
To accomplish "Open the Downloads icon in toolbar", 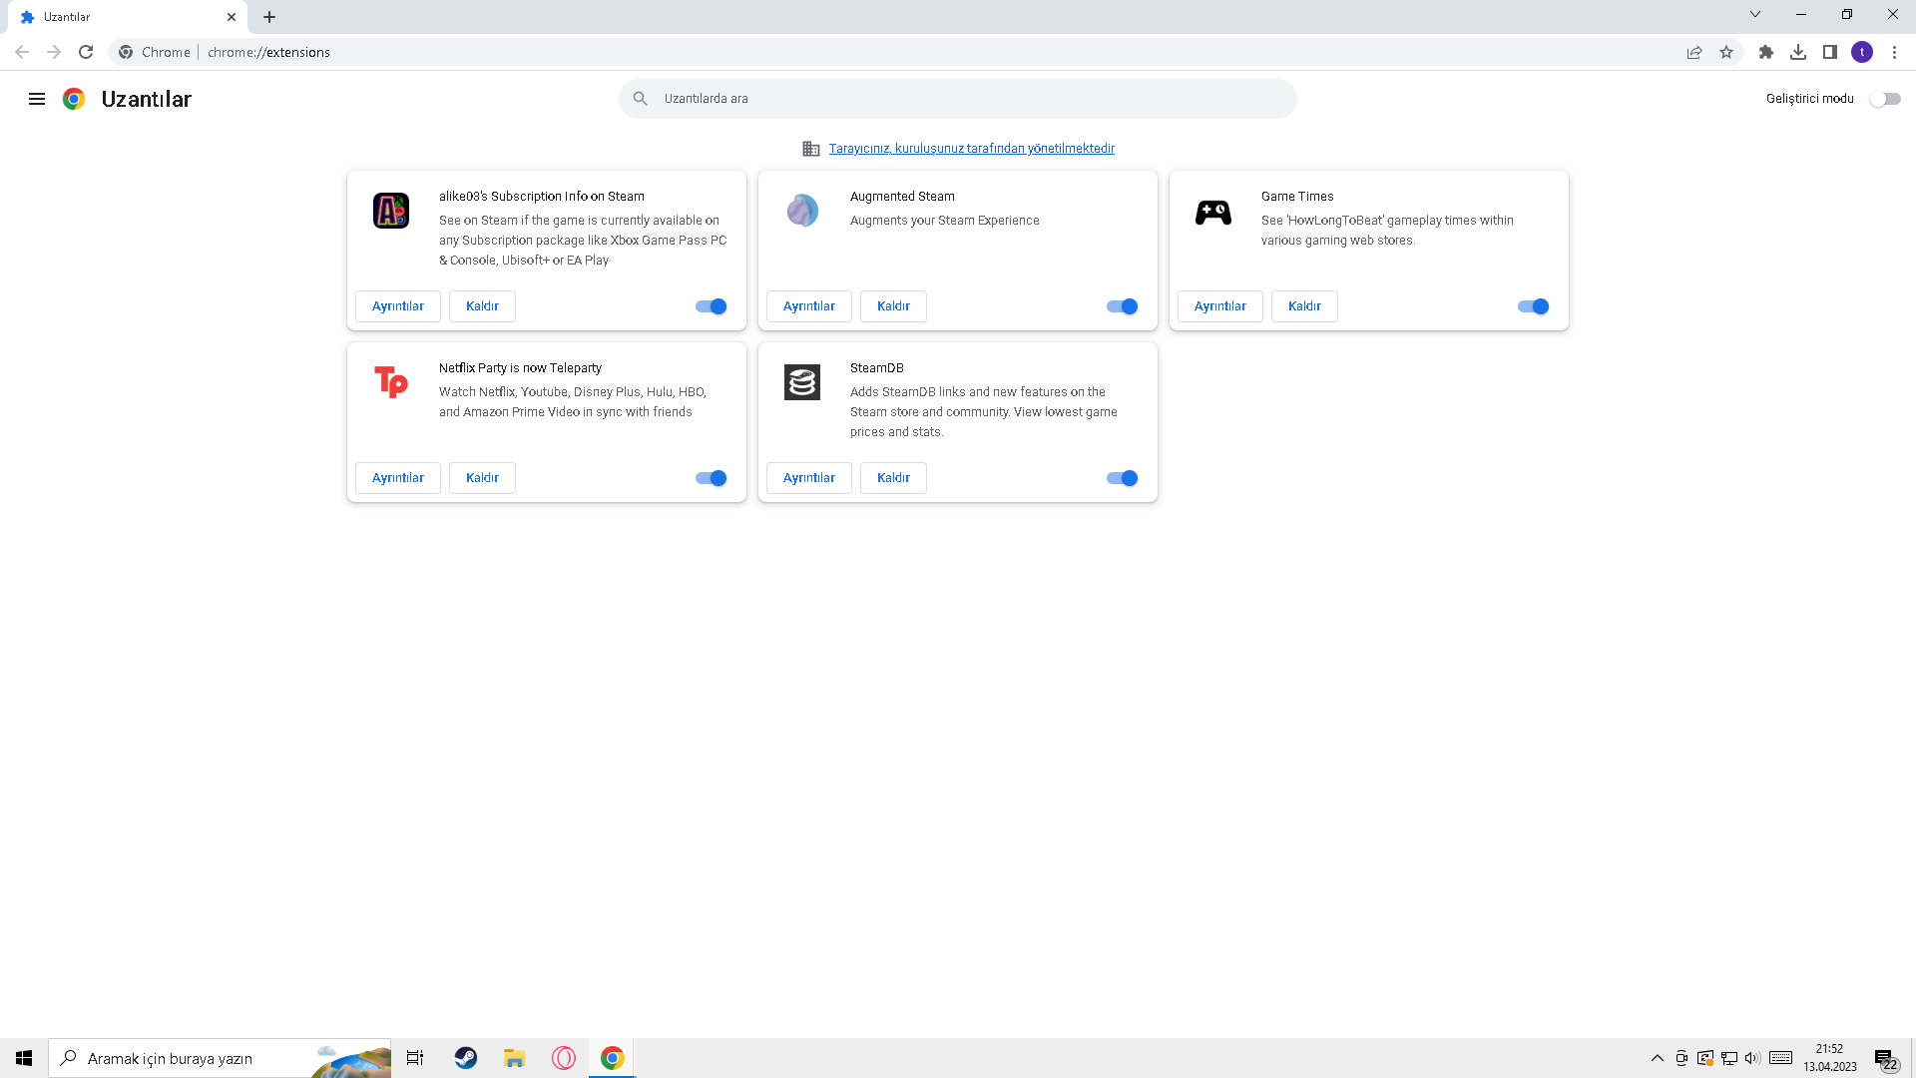I will [1798, 52].
